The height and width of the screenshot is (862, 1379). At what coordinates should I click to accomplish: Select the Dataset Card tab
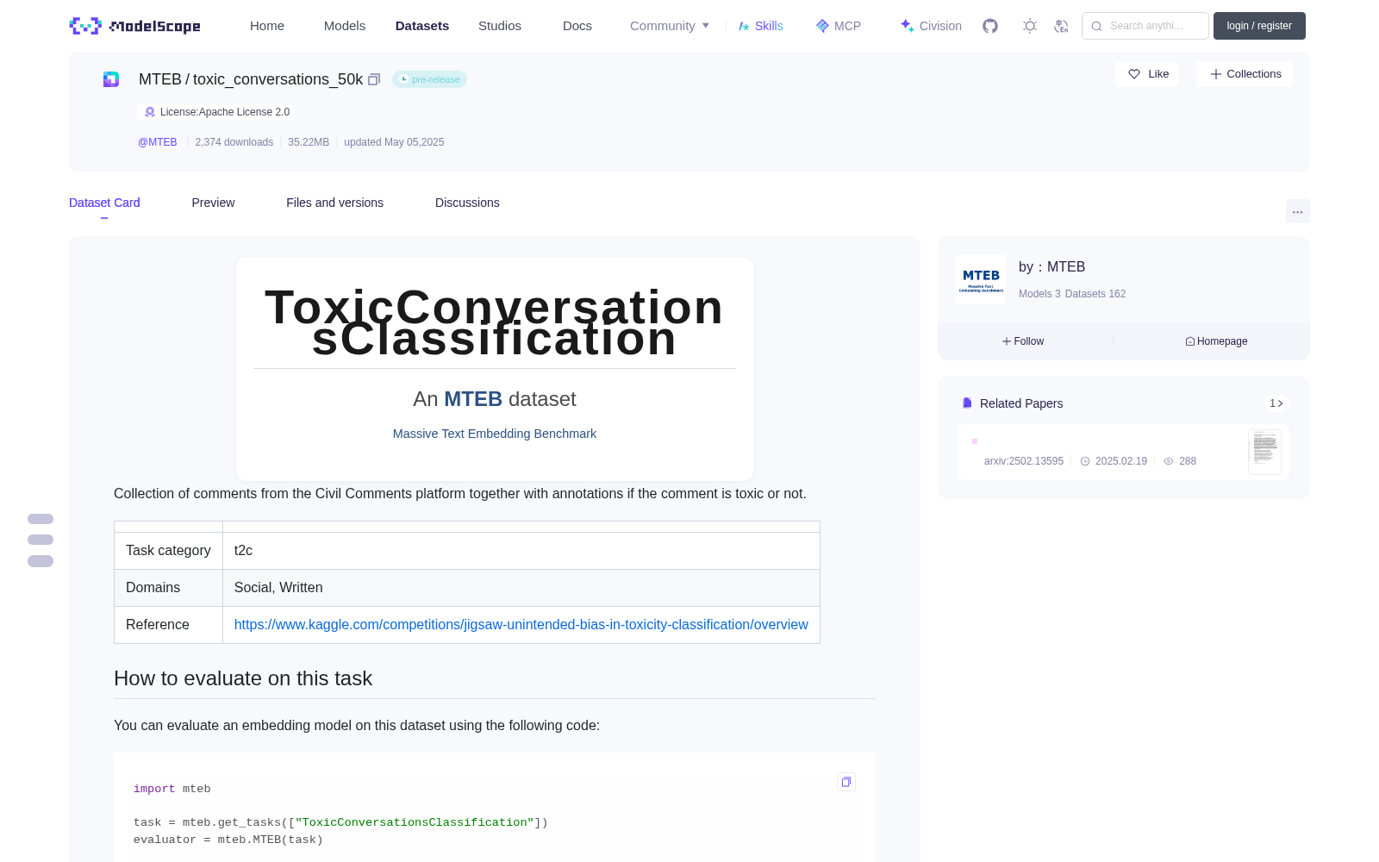pos(104,203)
